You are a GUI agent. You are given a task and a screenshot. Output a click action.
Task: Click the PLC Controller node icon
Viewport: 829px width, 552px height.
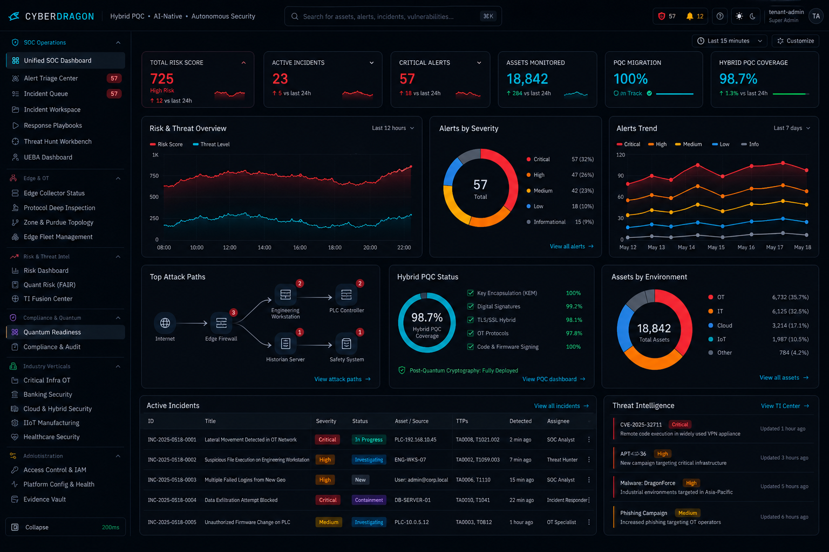(346, 294)
